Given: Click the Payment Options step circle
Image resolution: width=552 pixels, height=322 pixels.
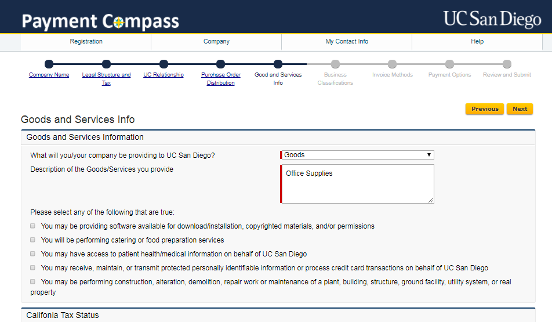Looking at the screenshot, I should pos(449,64).
